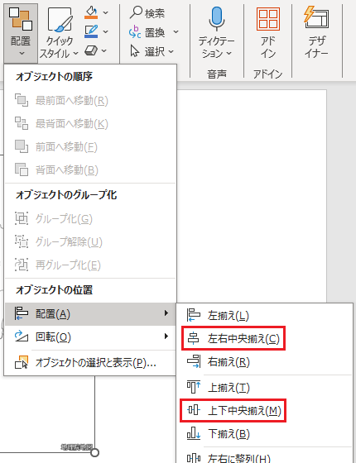Apply shape fill paint bucket icon
Image resolution: width=356 pixels, height=463 pixels.
pyautogui.click(x=91, y=12)
